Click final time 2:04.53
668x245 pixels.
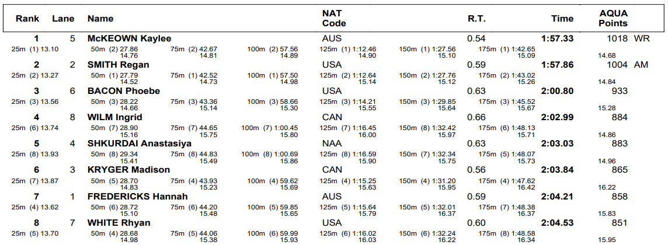558,223
